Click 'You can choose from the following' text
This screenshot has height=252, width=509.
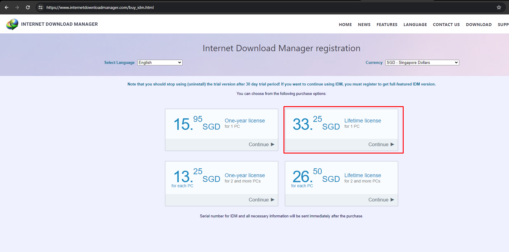point(281,94)
